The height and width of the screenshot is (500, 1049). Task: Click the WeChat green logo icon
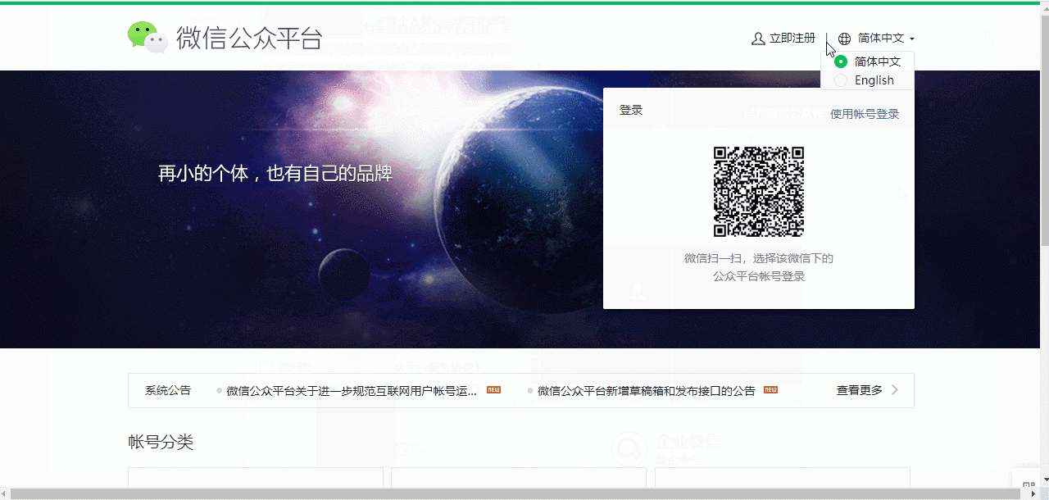[143, 36]
